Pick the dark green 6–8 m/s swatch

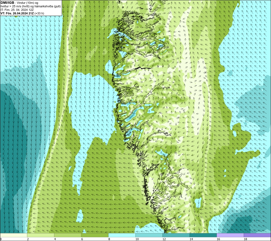point(95,235)
